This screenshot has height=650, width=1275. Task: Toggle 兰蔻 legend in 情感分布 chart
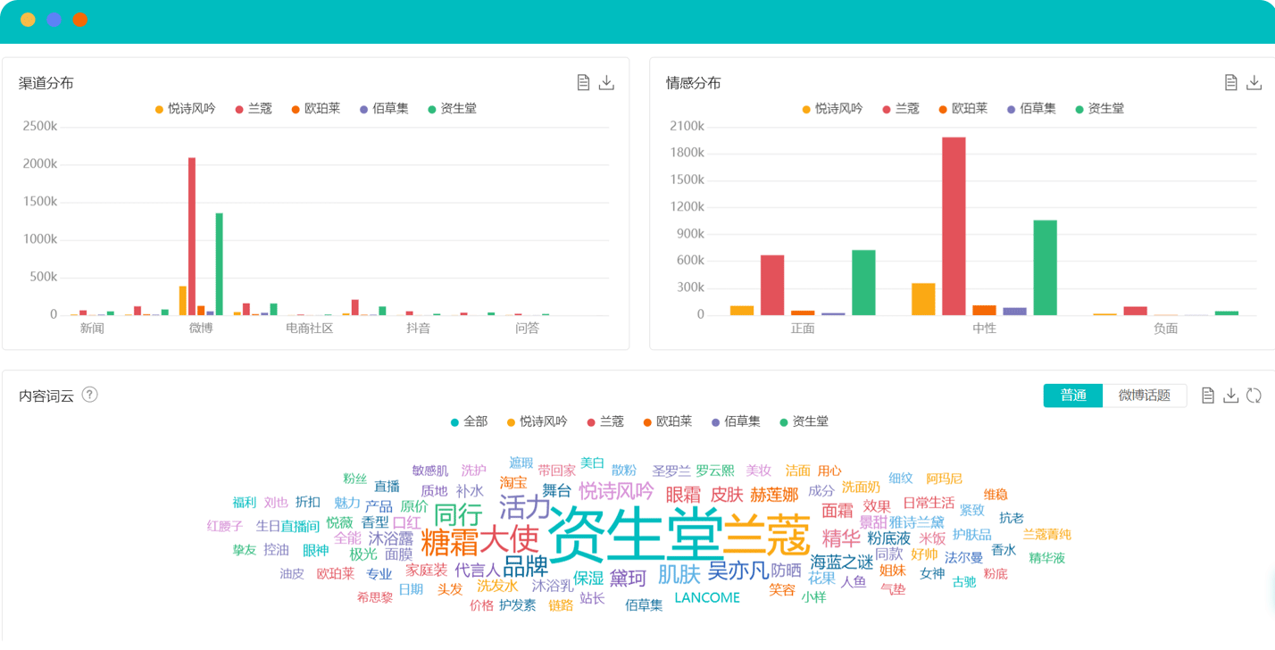pos(901,109)
